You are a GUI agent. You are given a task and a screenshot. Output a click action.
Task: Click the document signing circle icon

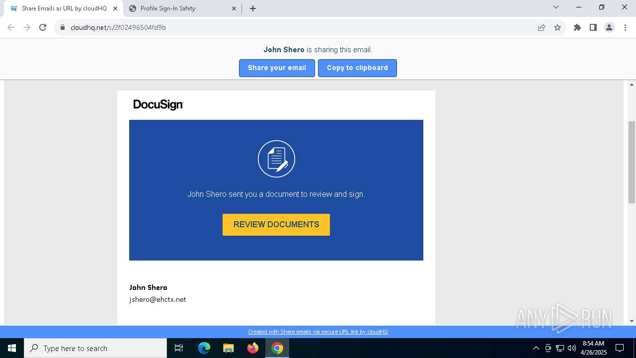276,159
